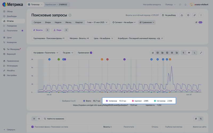Open the chat bubble icon in top bar

(x=180, y=5)
